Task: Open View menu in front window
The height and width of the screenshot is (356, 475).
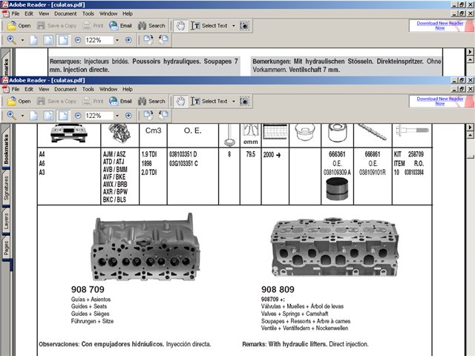Action: pyautogui.click(x=44, y=89)
